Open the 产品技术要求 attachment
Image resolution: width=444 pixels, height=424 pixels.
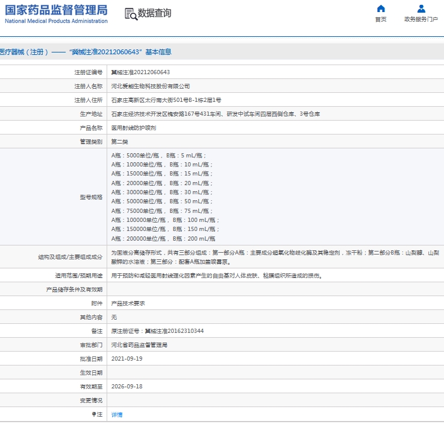coord(128,303)
